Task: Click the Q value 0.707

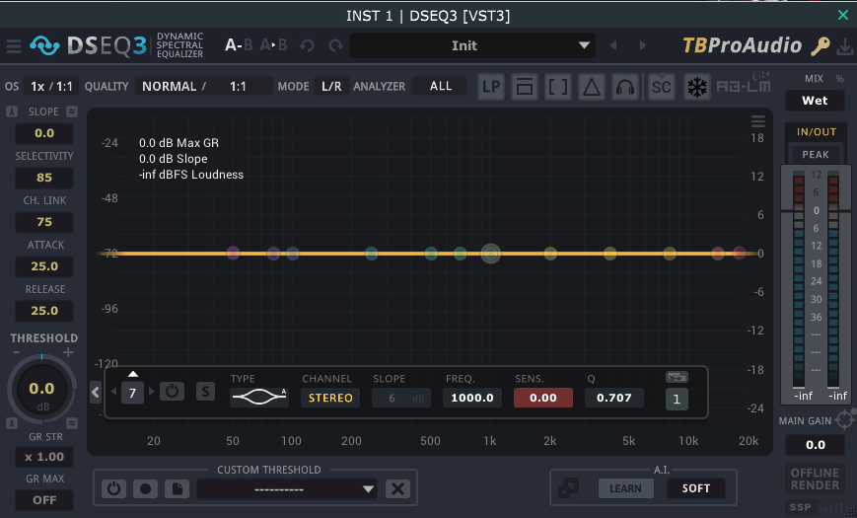Action: (613, 398)
